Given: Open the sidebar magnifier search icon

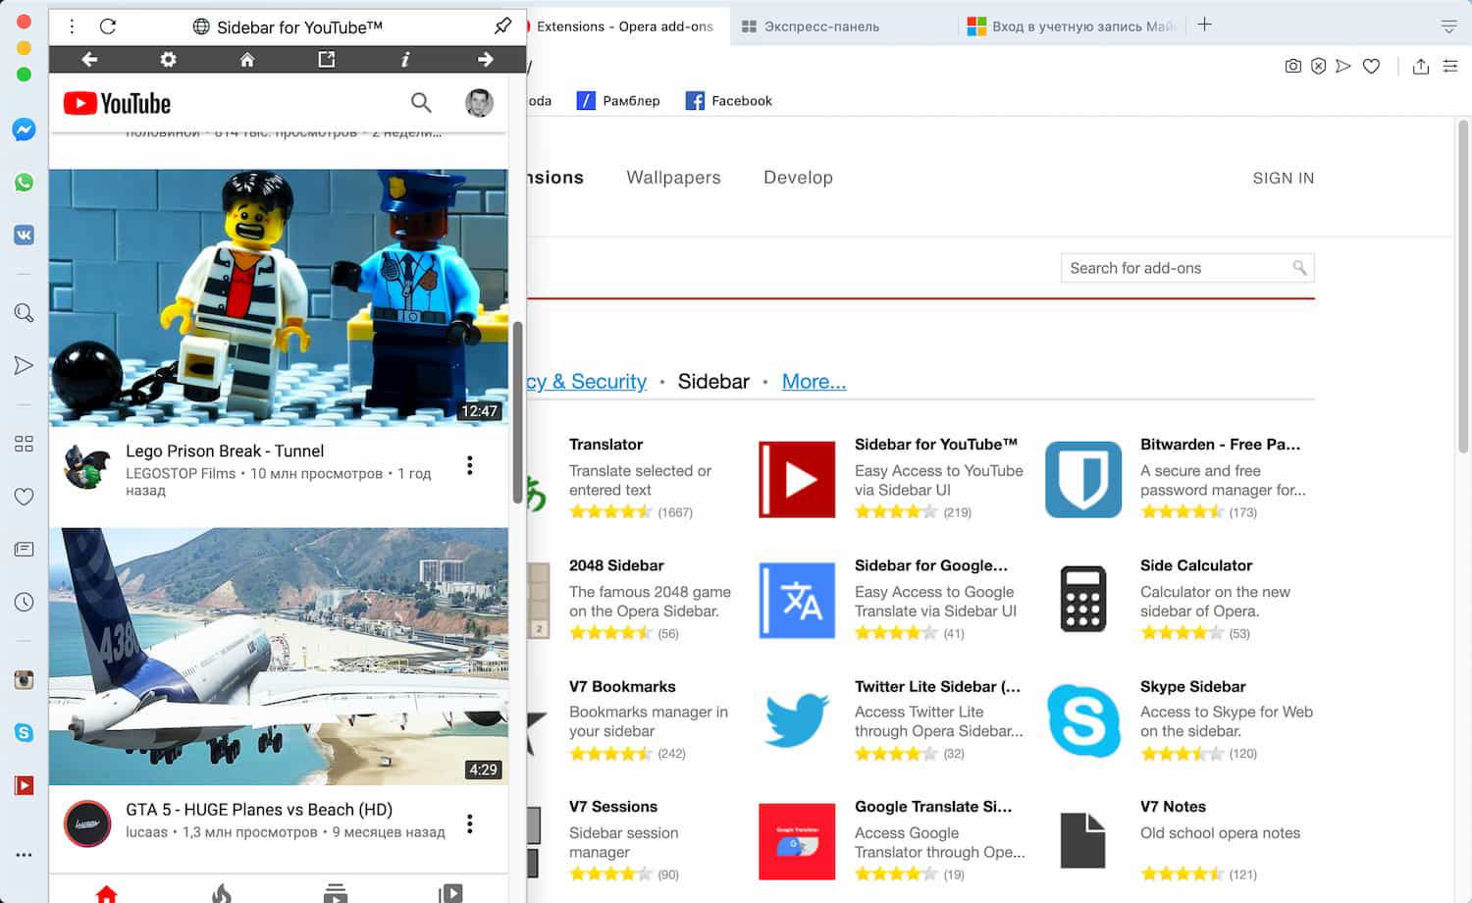Looking at the screenshot, I should coord(24,313).
